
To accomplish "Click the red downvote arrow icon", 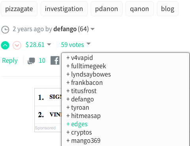I will click(17, 45).
